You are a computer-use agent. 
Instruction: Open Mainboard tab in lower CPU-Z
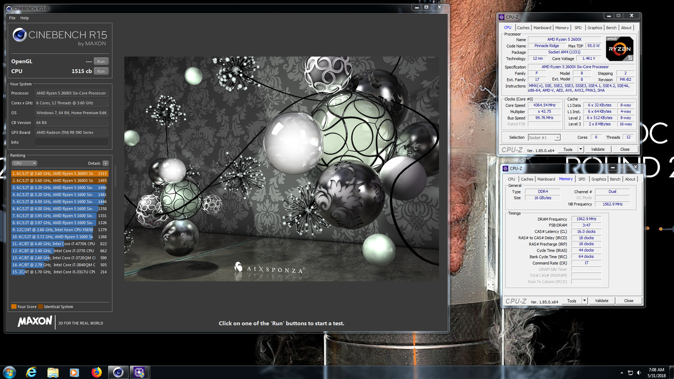tap(546, 179)
